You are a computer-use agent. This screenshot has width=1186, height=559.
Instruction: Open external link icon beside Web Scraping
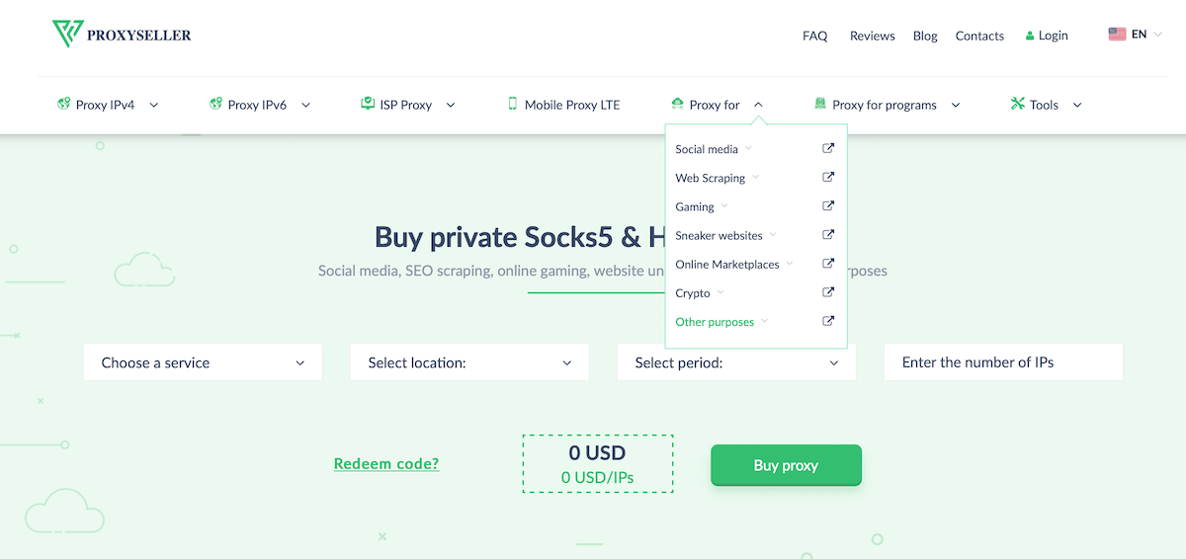coord(828,178)
